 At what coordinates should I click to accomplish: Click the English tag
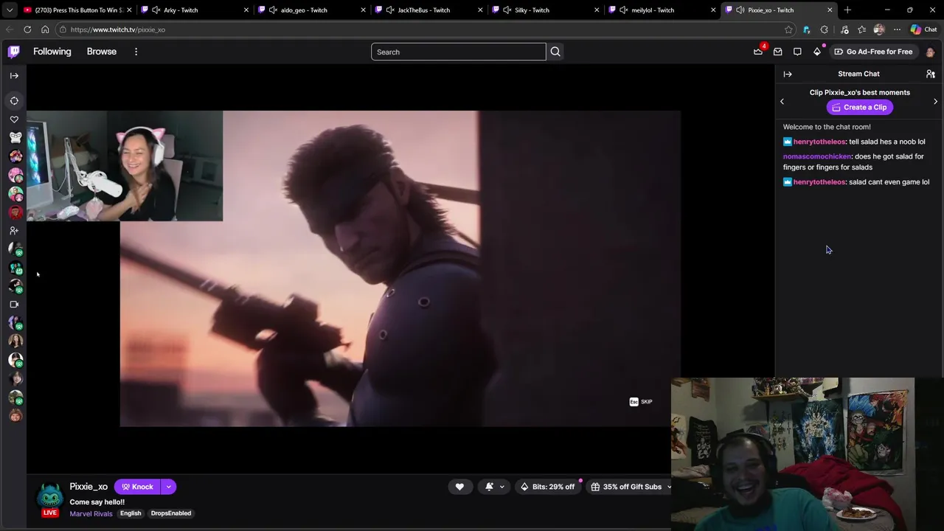[131, 513]
